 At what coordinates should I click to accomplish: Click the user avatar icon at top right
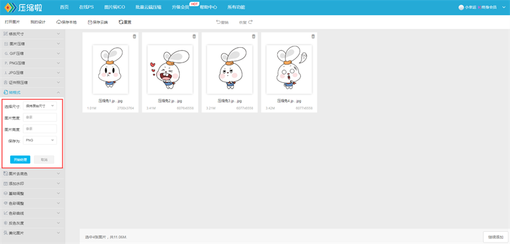coord(461,7)
